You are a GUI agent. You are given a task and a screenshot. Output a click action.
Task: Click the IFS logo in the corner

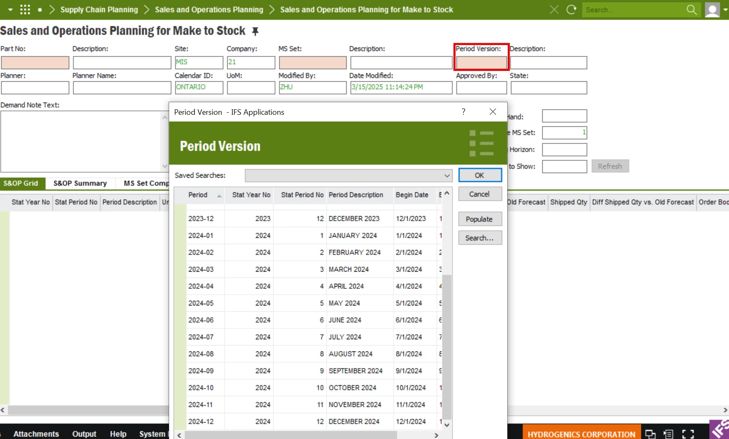719,430
